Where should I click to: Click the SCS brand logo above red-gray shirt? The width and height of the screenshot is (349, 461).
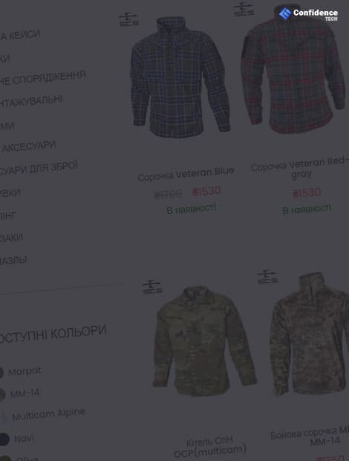tap(244, 10)
